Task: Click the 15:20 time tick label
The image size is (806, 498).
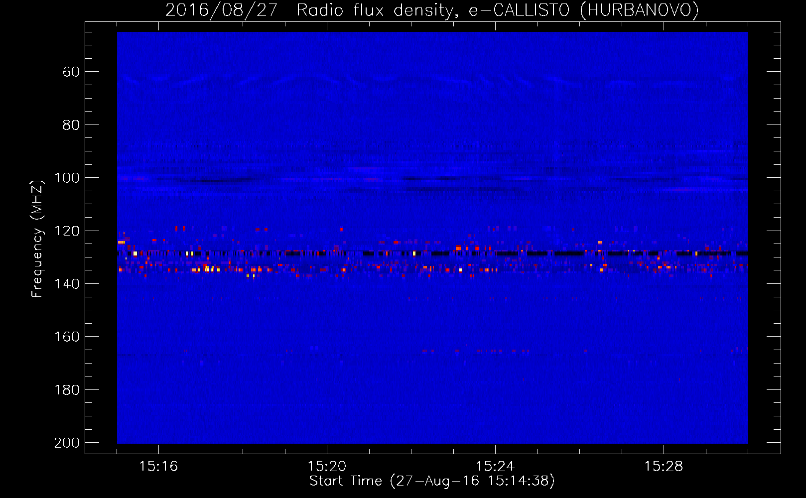Action: pos(327,467)
